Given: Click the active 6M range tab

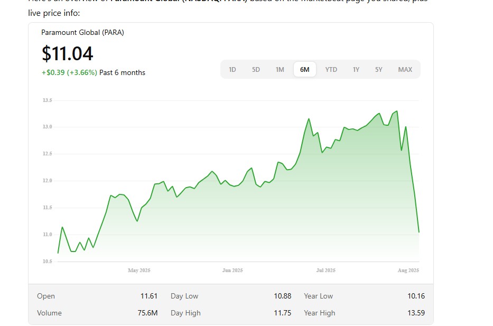Looking at the screenshot, I should tap(304, 70).
